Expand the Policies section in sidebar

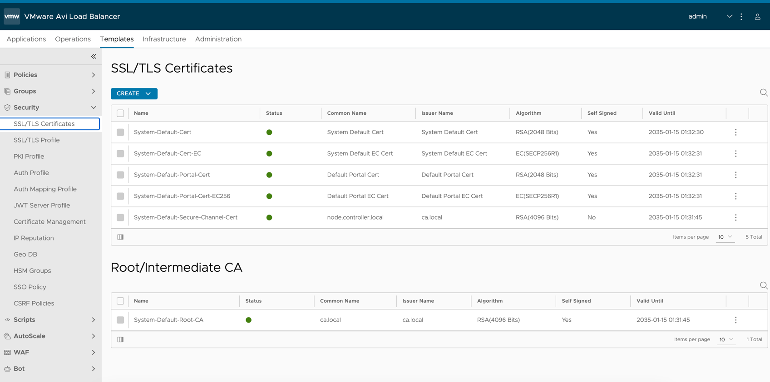(x=50, y=75)
